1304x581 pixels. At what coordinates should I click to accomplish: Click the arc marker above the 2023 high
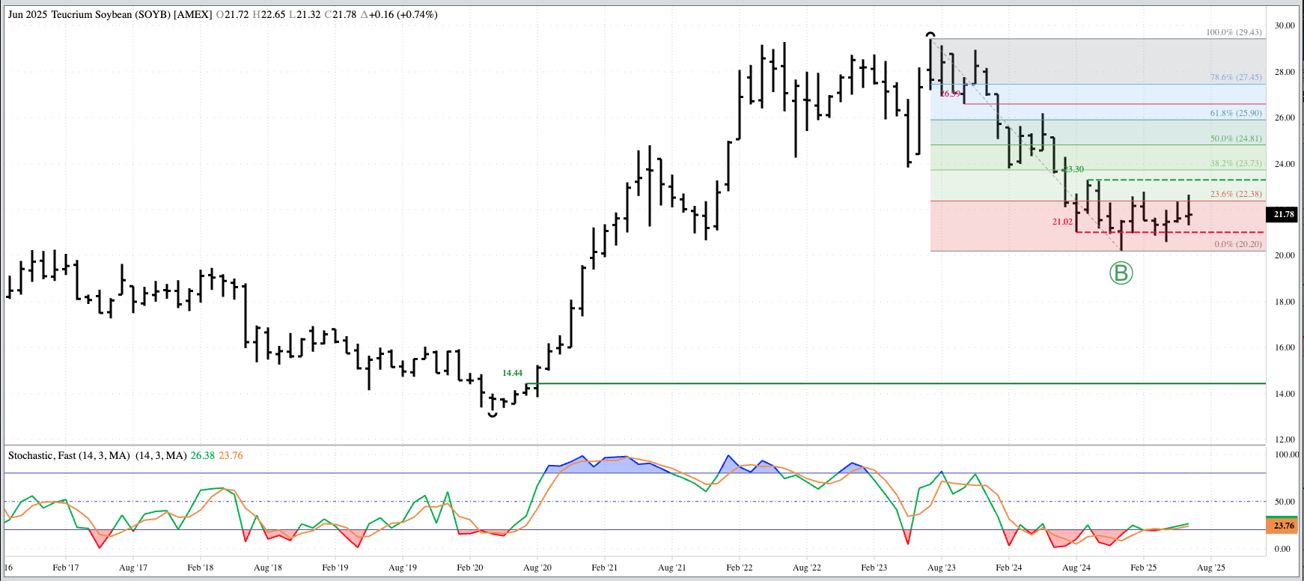(x=930, y=34)
